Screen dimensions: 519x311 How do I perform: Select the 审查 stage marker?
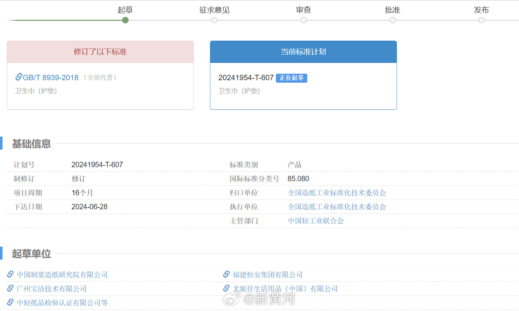click(x=304, y=20)
